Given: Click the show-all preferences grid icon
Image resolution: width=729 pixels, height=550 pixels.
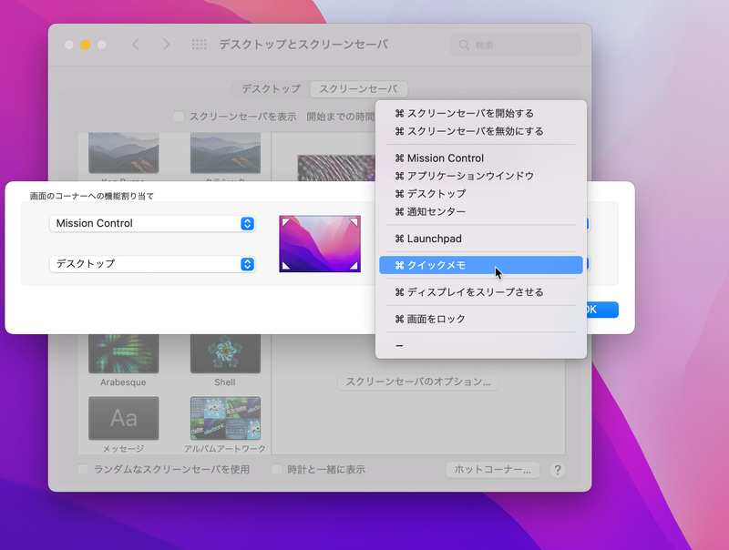Looking at the screenshot, I should pyautogui.click(x=199, y=43).
